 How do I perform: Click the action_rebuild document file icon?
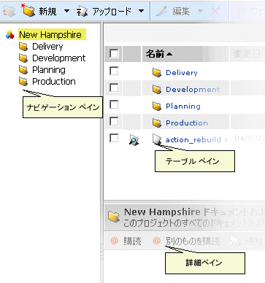coord(157,139)
